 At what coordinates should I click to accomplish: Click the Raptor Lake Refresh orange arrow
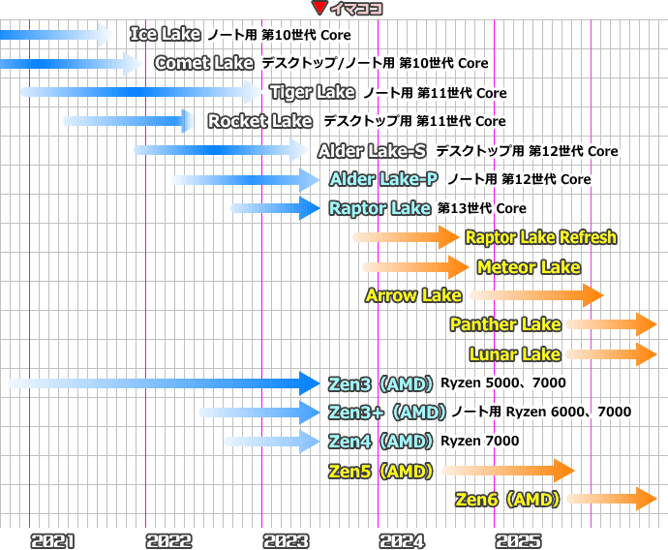pyautogui.click(x=406, y=237)
